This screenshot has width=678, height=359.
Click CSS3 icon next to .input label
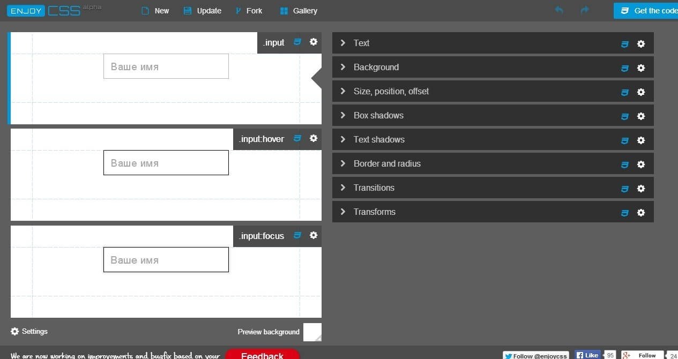click(x=297, y=42)
